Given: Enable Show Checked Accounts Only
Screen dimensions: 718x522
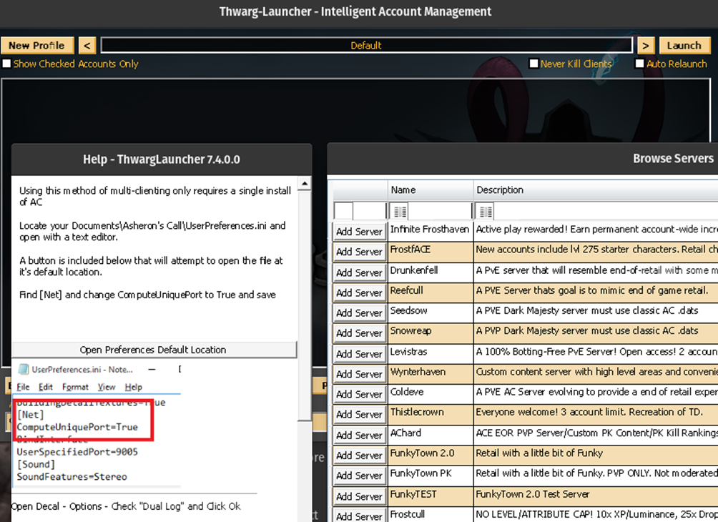Looking at the screenshot, I should [7, 64].
